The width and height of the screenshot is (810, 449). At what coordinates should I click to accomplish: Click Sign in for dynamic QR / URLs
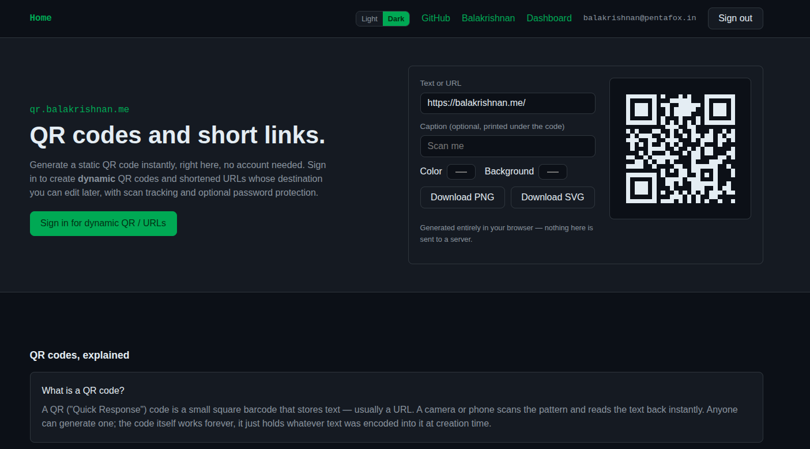point(103,223)
